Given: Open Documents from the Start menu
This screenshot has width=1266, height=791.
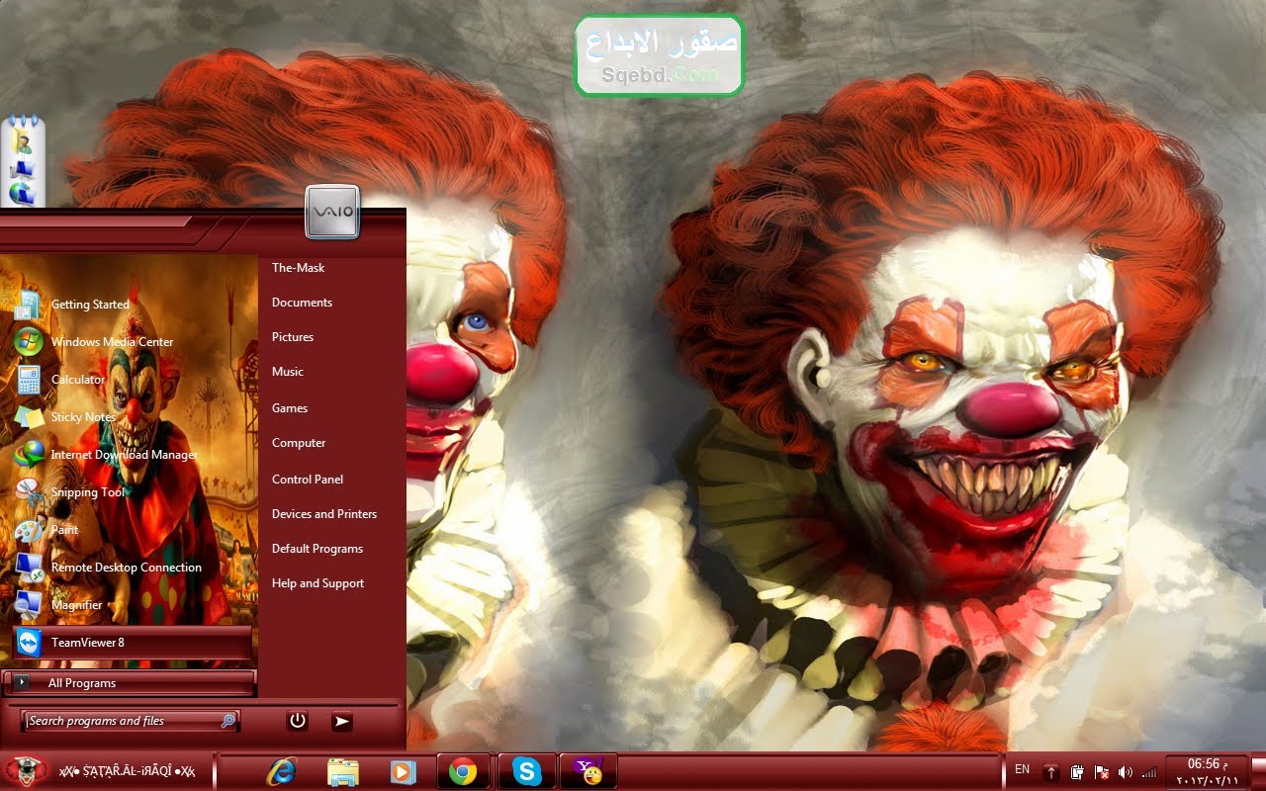Looking at the screenshot, I should (x=302, y=303).
